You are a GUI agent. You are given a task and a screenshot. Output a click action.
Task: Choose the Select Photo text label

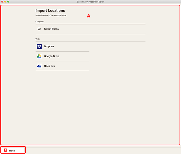tap(51, 29)
